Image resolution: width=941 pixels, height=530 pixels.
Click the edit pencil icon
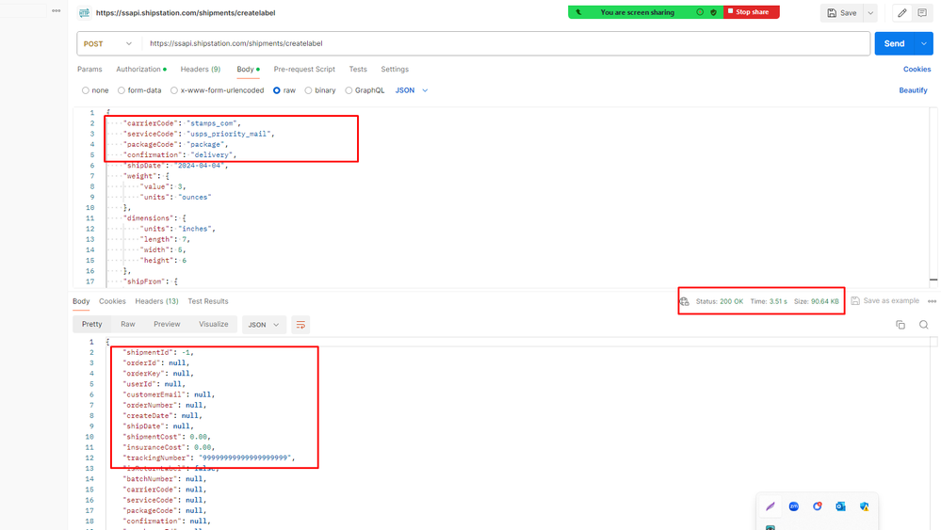[x=901, y=13]
